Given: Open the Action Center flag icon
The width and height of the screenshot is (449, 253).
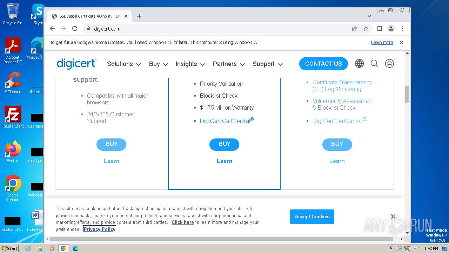Looking at the screenshot, I should pyautogui.click(x=415, y=248).
